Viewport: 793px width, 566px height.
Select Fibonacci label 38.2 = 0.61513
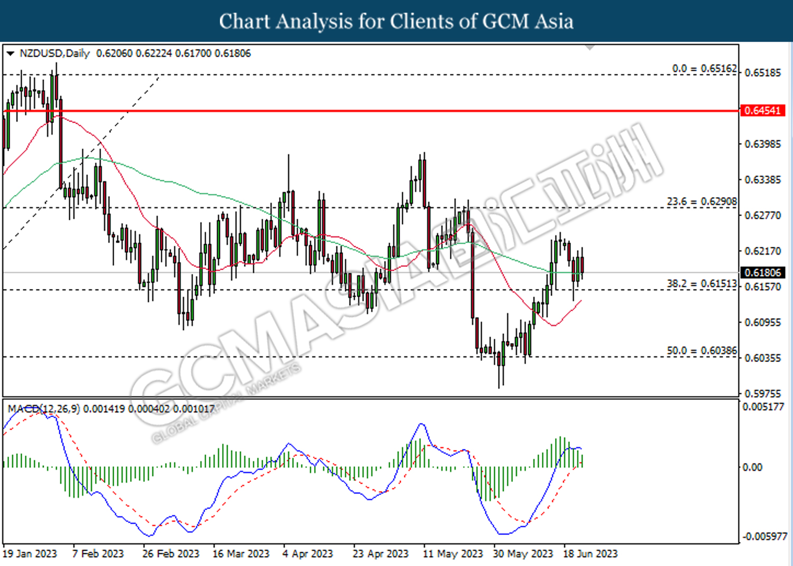pyautogui.click(x=702, y=284)
